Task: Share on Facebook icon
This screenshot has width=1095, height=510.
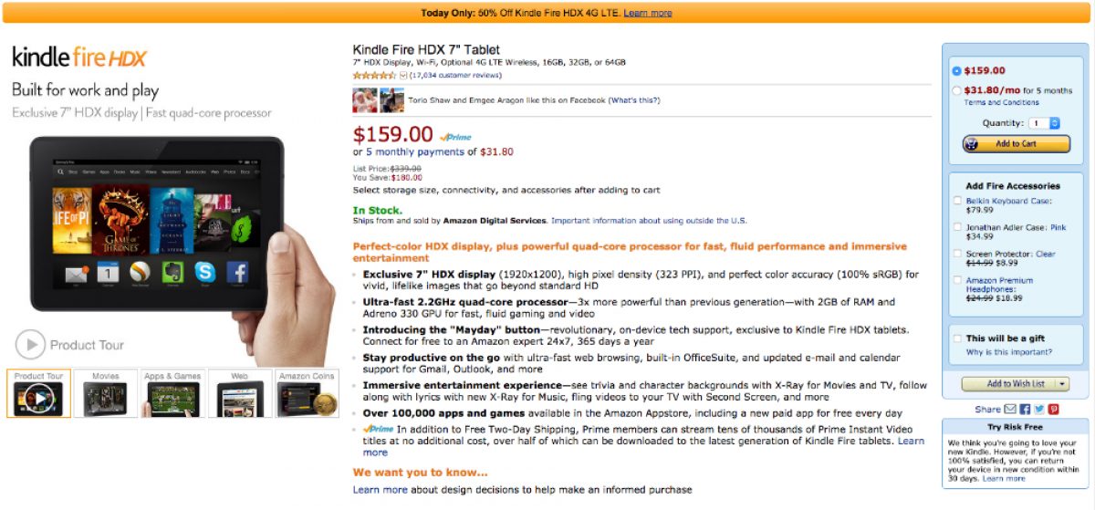Action: pyautogui.click(x=1025, y=410)
